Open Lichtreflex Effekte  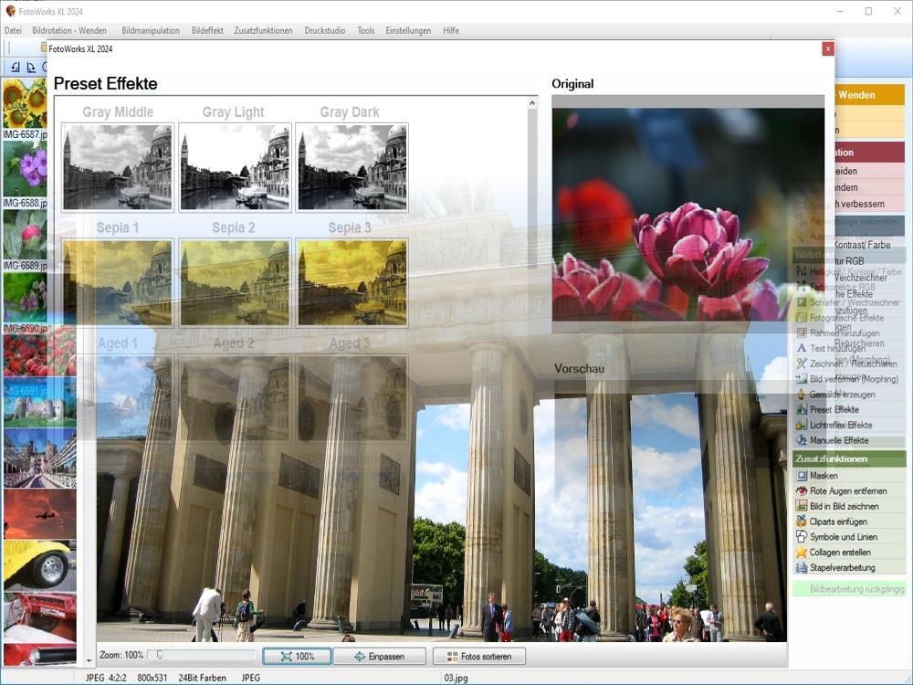tap(840, 426)
